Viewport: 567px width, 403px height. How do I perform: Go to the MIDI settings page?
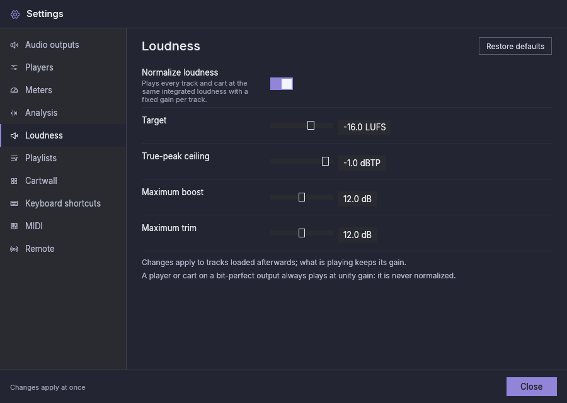tap(63, 226)
